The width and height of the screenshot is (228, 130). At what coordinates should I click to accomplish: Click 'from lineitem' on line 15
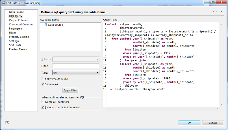(135, 75)
